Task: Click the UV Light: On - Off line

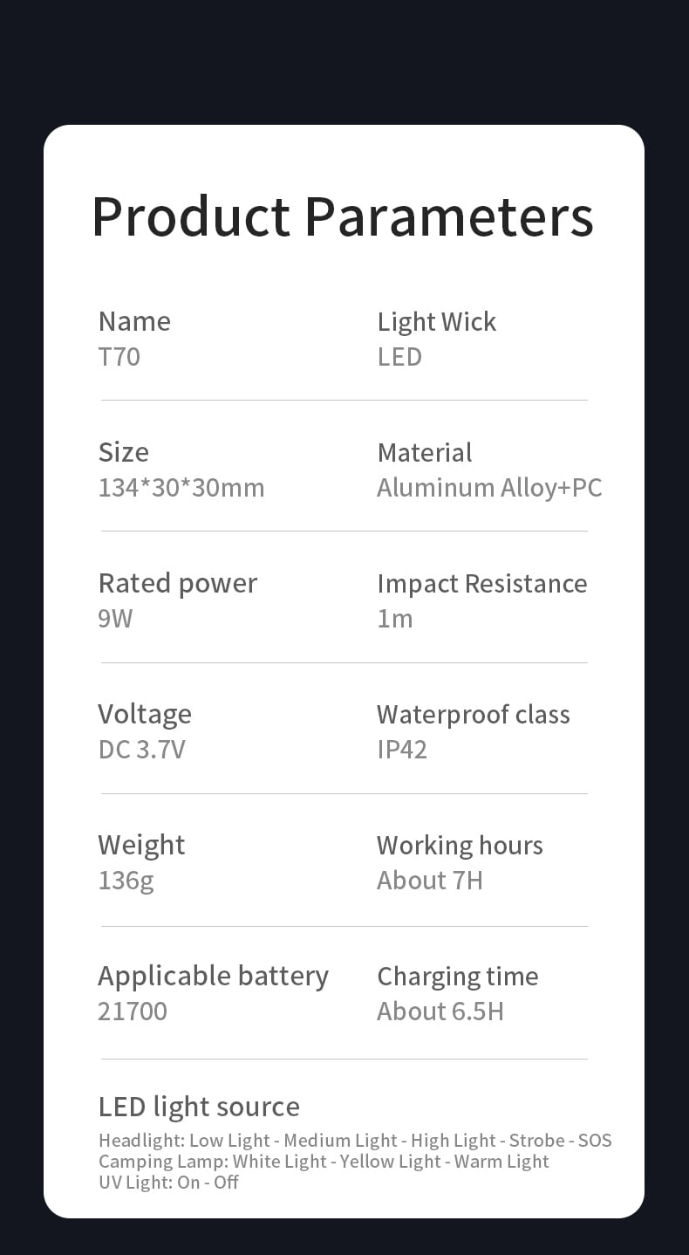Action: [x=168, y=1183]
